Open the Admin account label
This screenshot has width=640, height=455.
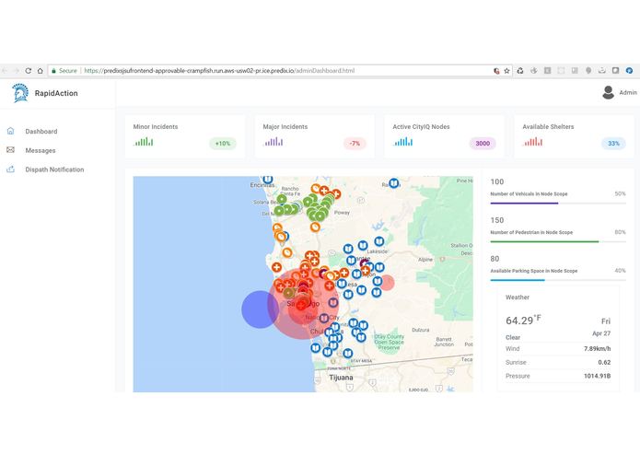[628, 93]
